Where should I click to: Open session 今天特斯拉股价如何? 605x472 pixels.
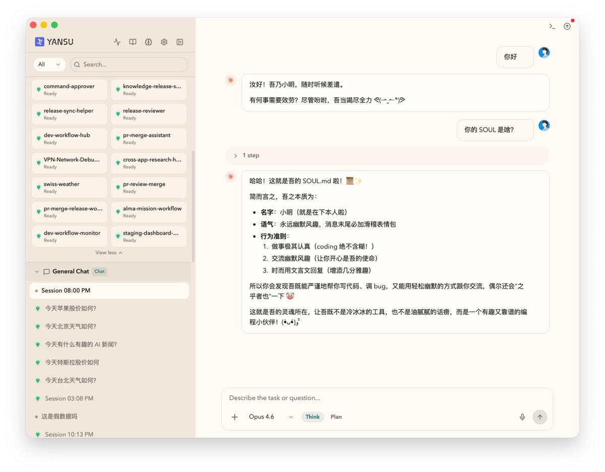(x=109, y=363)
